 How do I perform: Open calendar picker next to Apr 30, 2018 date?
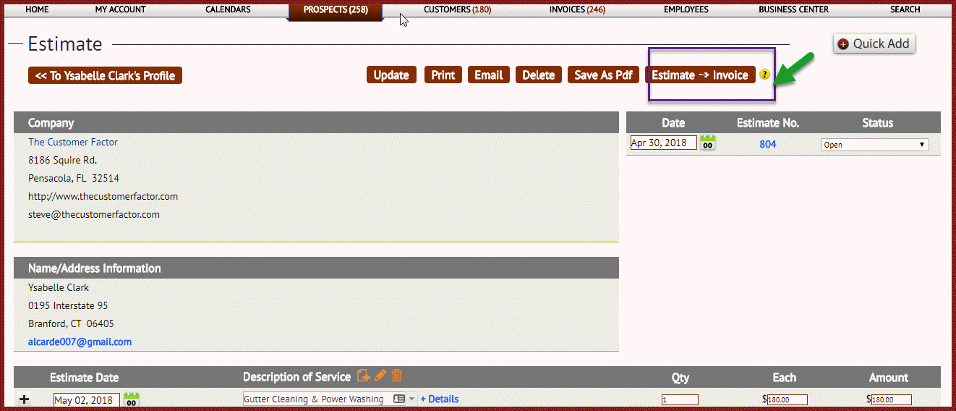[708, 143]
